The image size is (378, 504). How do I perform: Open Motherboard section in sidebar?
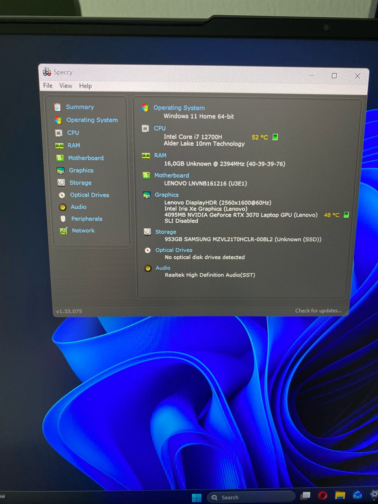(86, 158)
